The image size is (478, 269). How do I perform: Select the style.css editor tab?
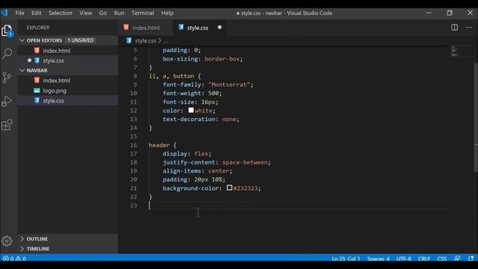199,28
